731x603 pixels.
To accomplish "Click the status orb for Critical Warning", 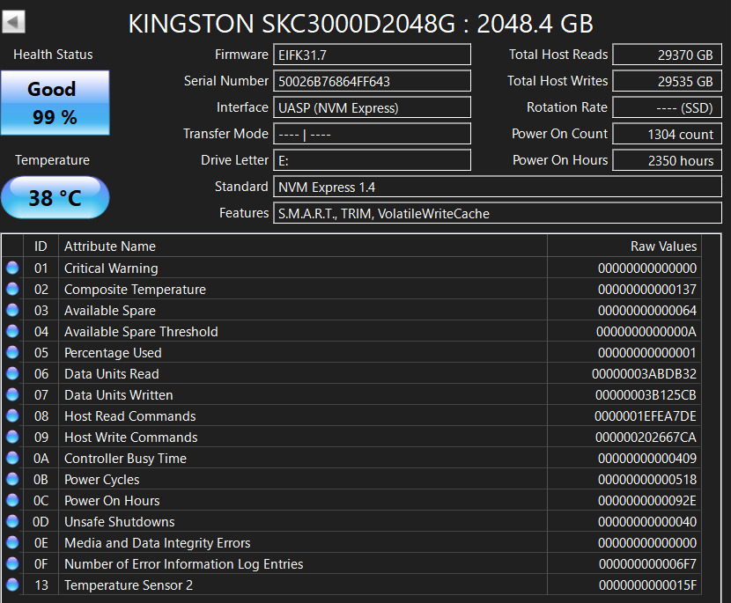I will click(12, 268).
